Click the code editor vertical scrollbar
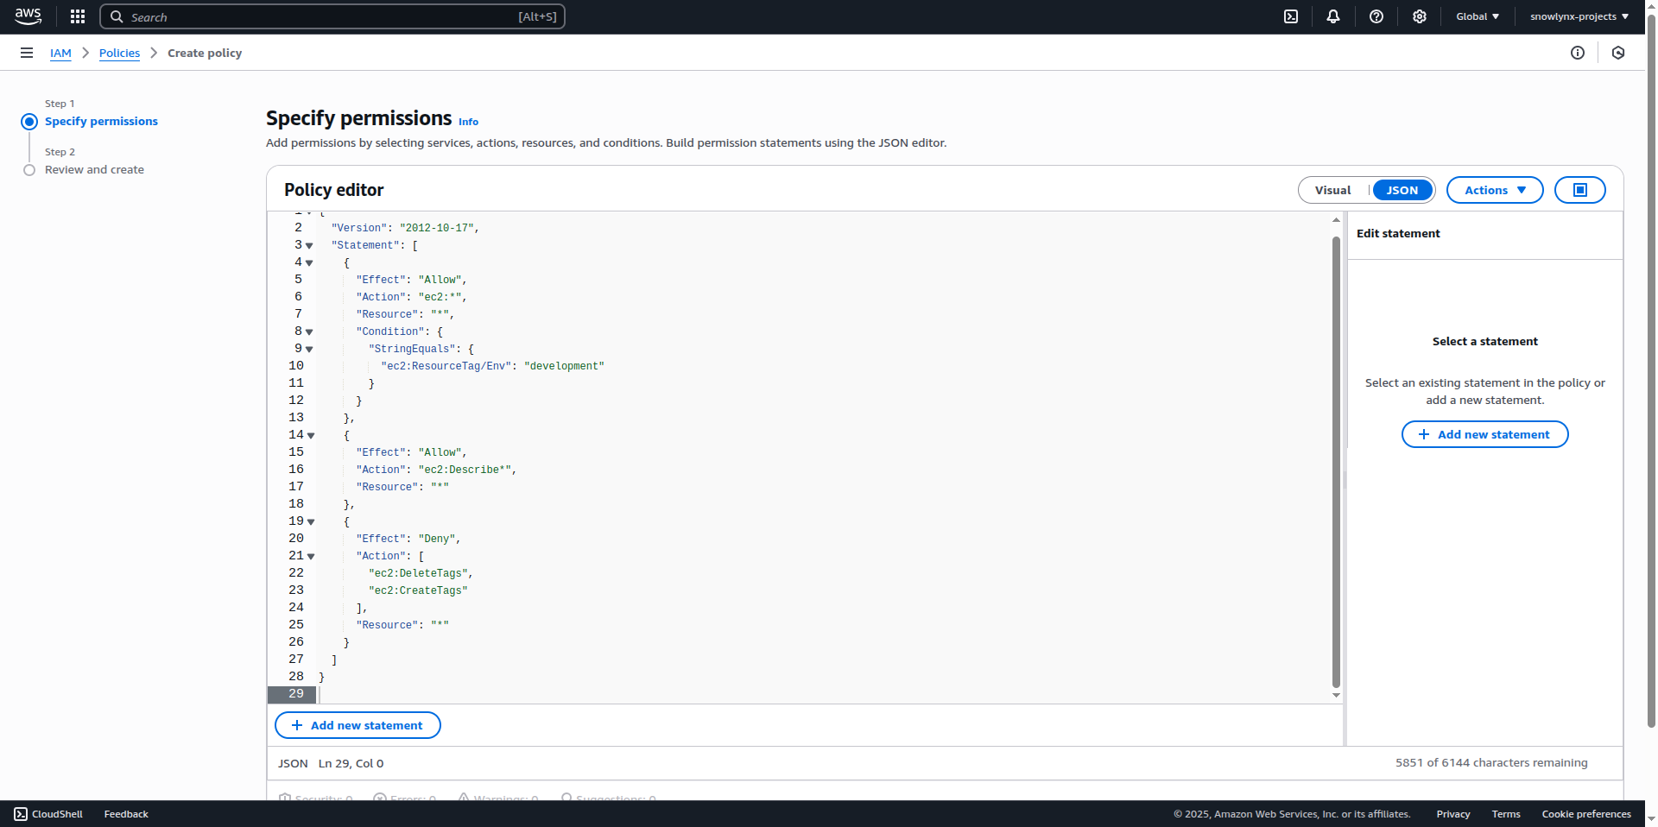 coord(1336,458)
